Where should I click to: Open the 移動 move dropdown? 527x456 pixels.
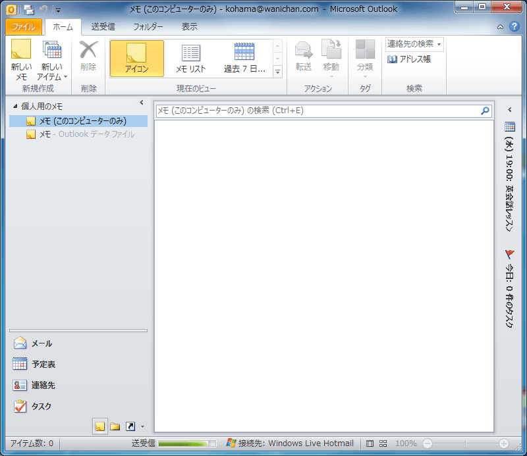tap(331, 59)
